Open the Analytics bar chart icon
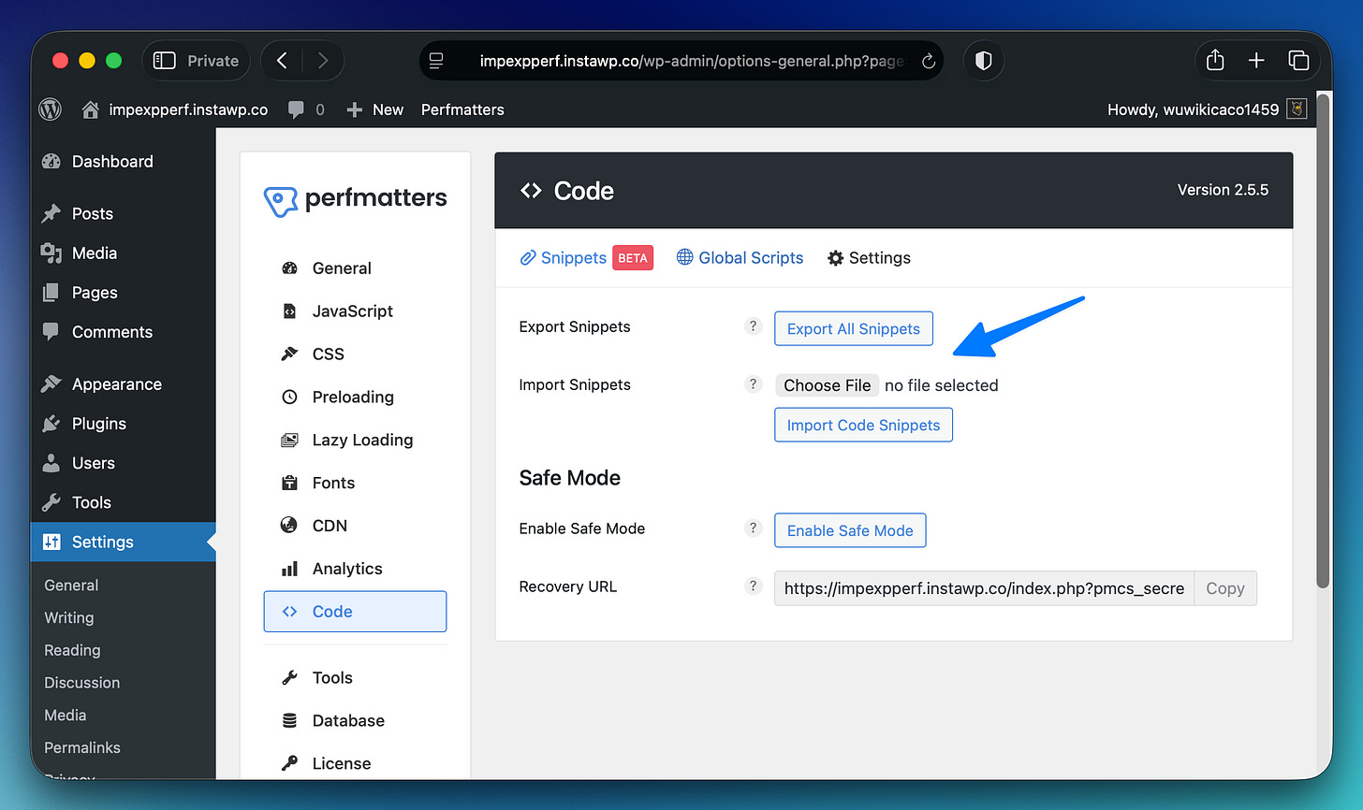 (291, 569)
